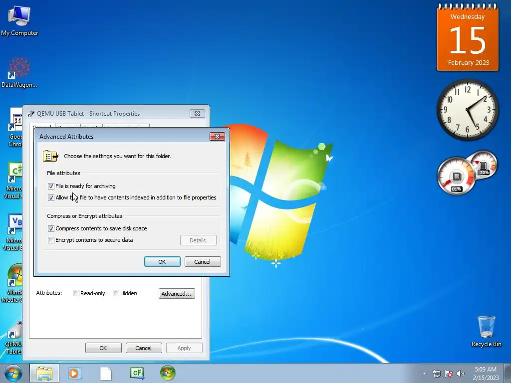This screenshot has width=511, height=383.
Task: Toggle the Allow contents indexed checkbox
Action: (51, 197)
